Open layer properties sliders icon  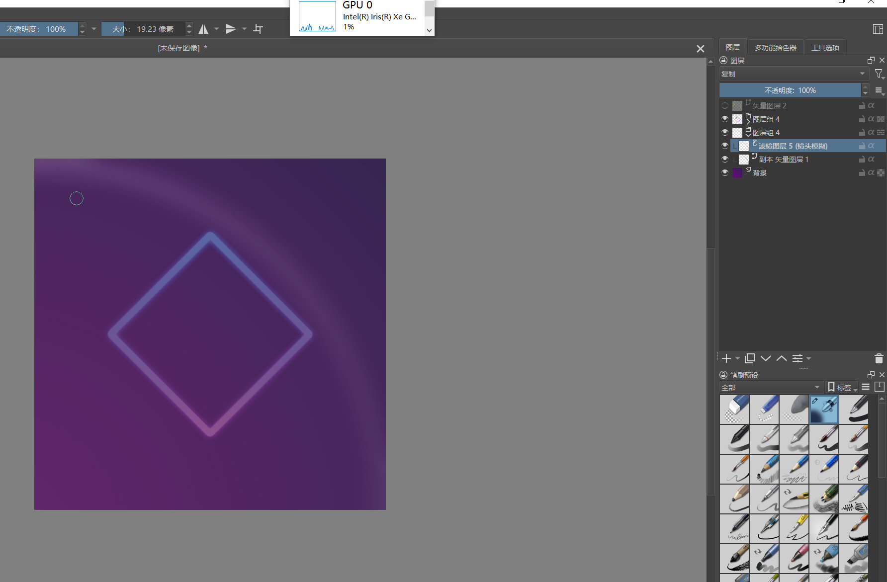(798, 358)
